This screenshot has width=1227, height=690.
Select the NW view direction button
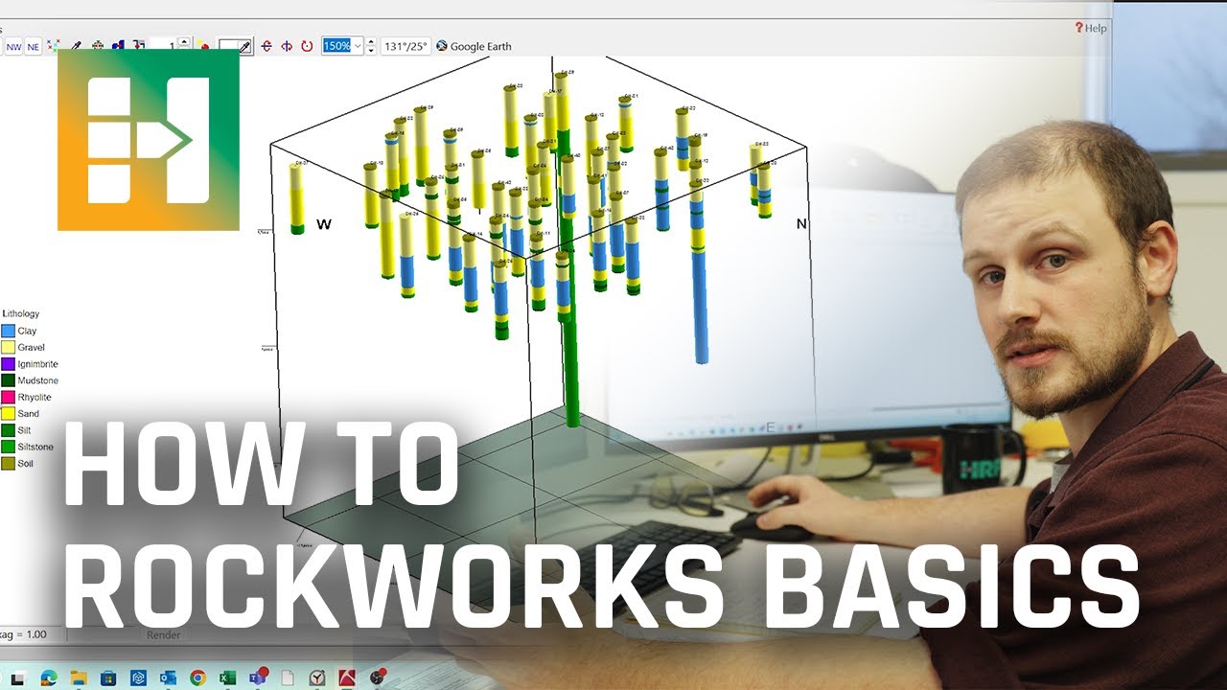[14, 46]
